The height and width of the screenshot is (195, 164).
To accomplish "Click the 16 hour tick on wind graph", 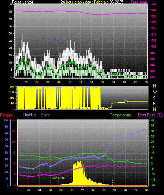I will [x=102, y=82].
